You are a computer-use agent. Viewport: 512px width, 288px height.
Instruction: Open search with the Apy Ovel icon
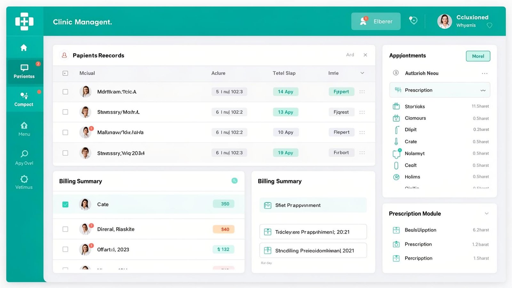tap(24, 154)
